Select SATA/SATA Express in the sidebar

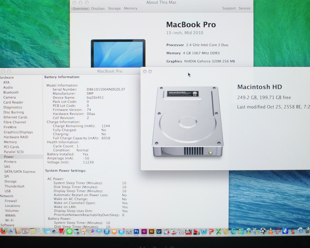point(20,172)
